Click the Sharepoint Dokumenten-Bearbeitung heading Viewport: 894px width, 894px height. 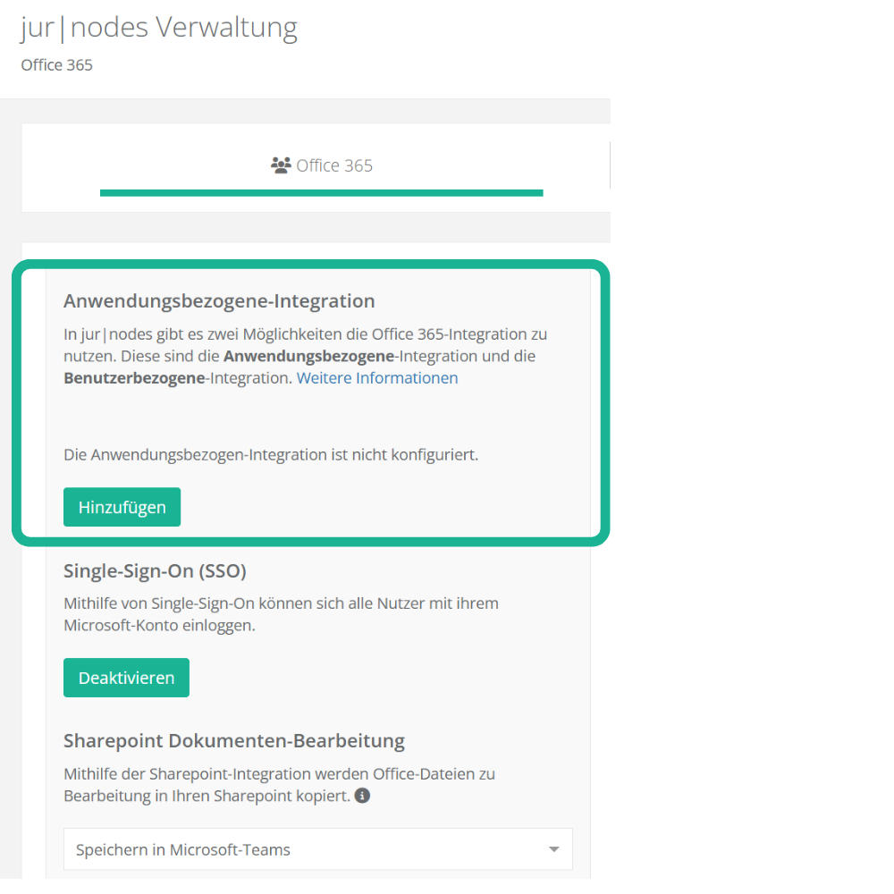(x=234, y=741)
